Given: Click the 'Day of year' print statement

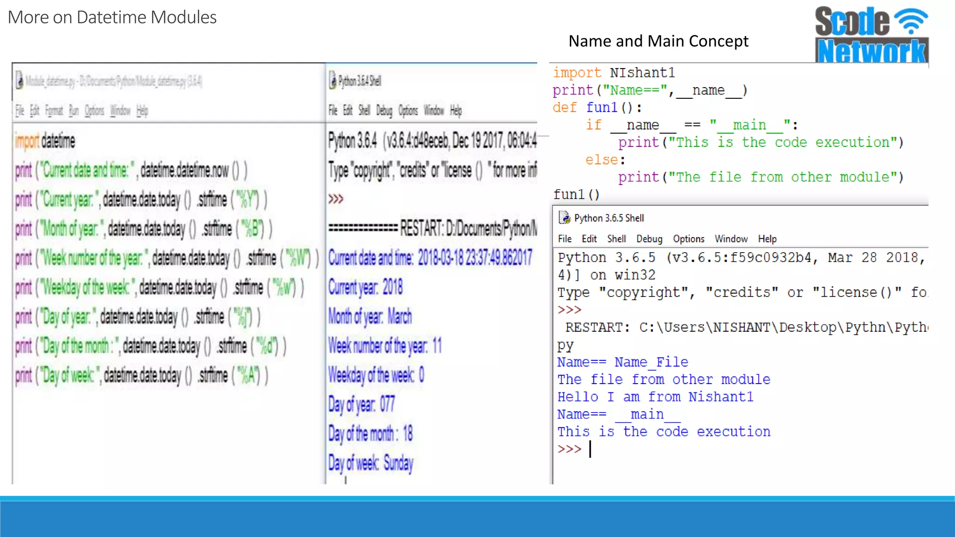Looking at the screenshot, I should (138, 317).
